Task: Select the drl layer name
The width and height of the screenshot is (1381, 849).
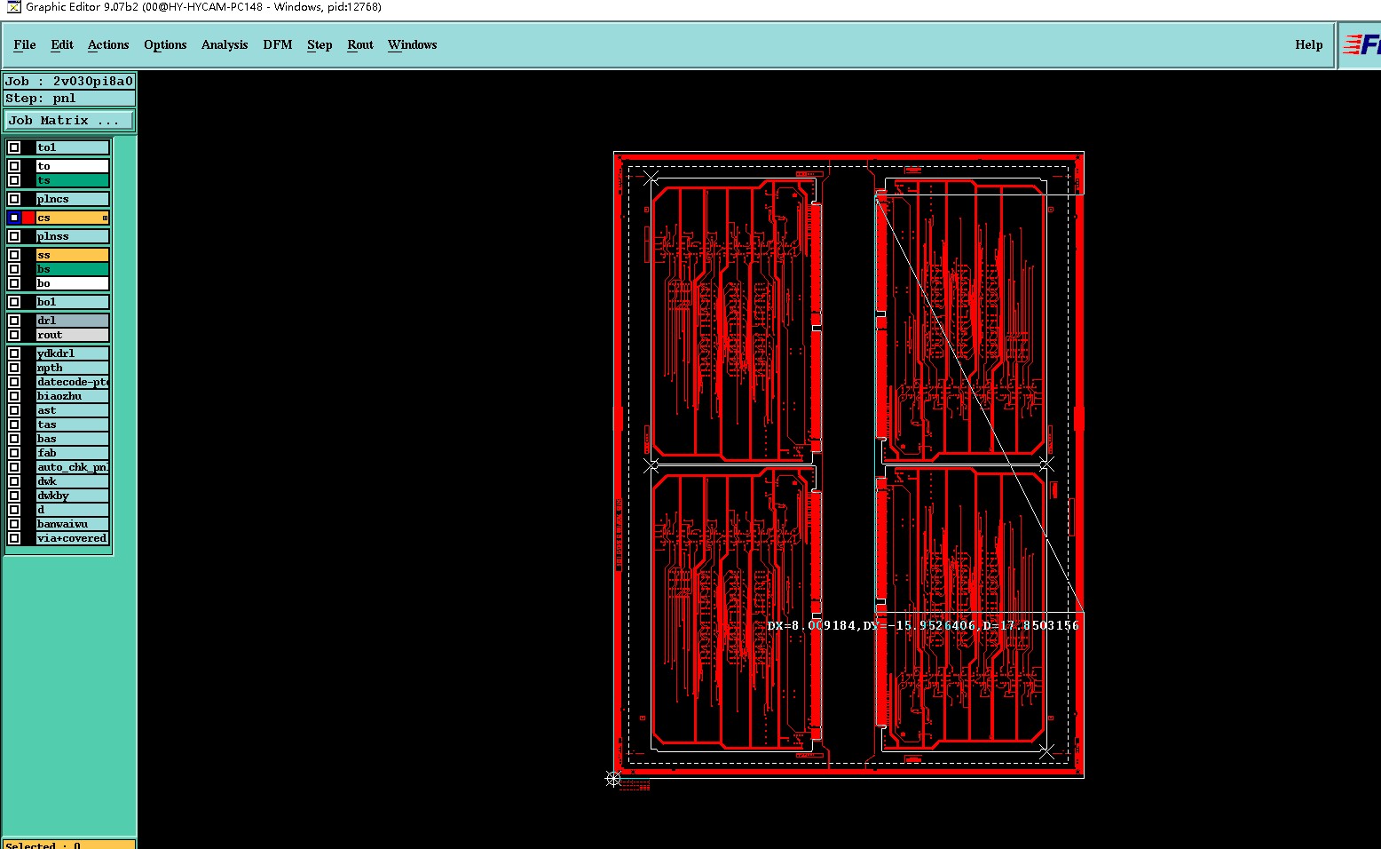Action: [x=72, y=321]
